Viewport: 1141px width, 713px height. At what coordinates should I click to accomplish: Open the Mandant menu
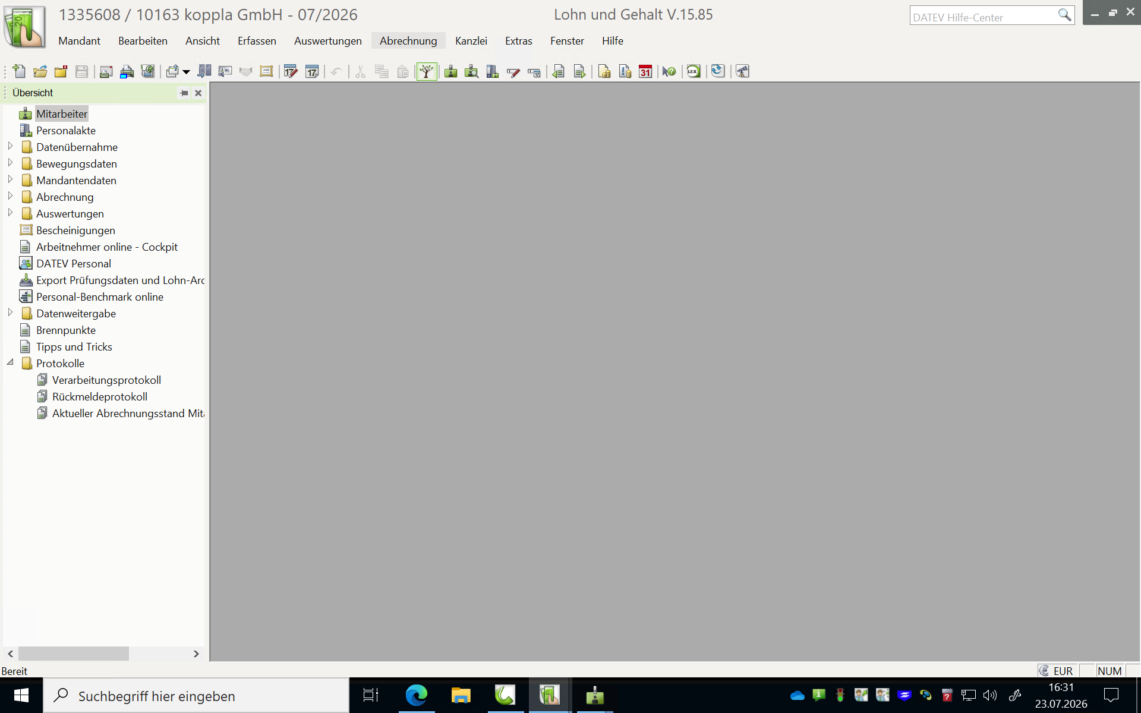79,41
